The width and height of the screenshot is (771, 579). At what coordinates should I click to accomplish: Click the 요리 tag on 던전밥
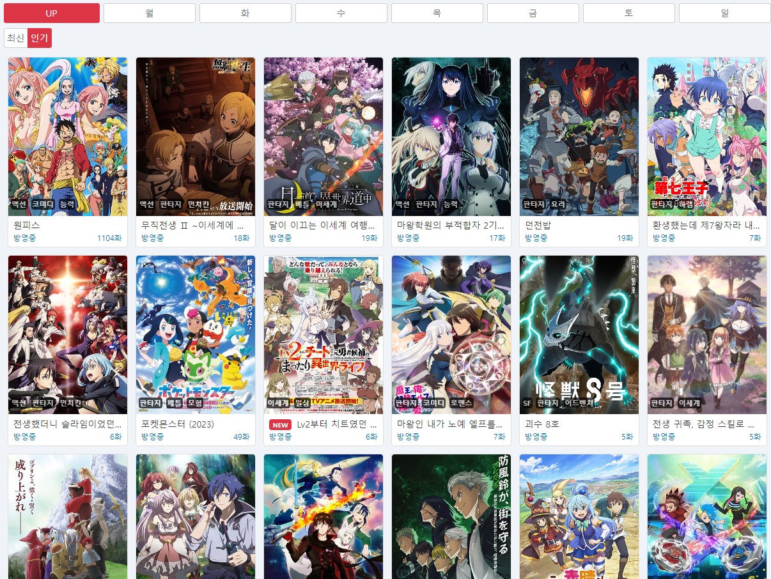point(558,205)
